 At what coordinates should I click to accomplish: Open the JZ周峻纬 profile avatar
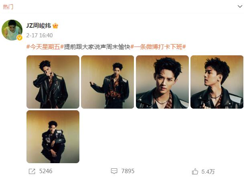(x=12, y=30)
